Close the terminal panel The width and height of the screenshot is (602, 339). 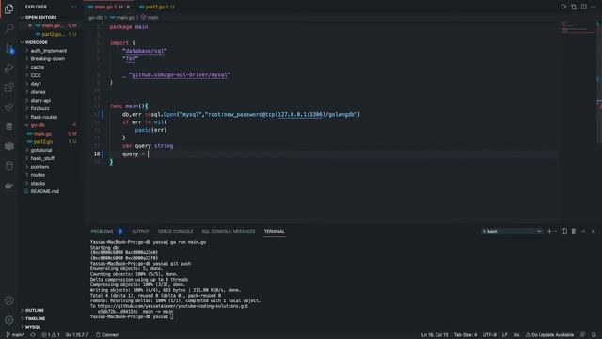594,231
